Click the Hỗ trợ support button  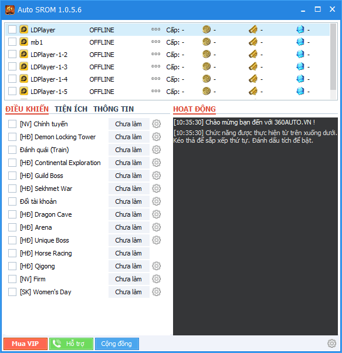click(x=71, y=344)
